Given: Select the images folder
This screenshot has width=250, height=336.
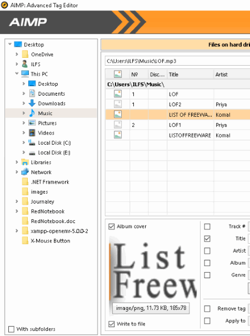Looking at the screenshot, I should click(39, 192).
